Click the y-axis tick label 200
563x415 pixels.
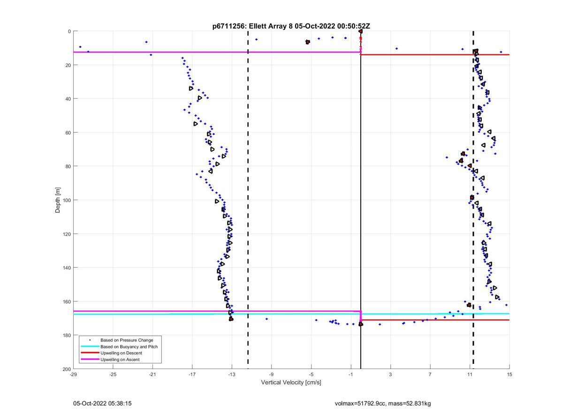pos(67,369)
